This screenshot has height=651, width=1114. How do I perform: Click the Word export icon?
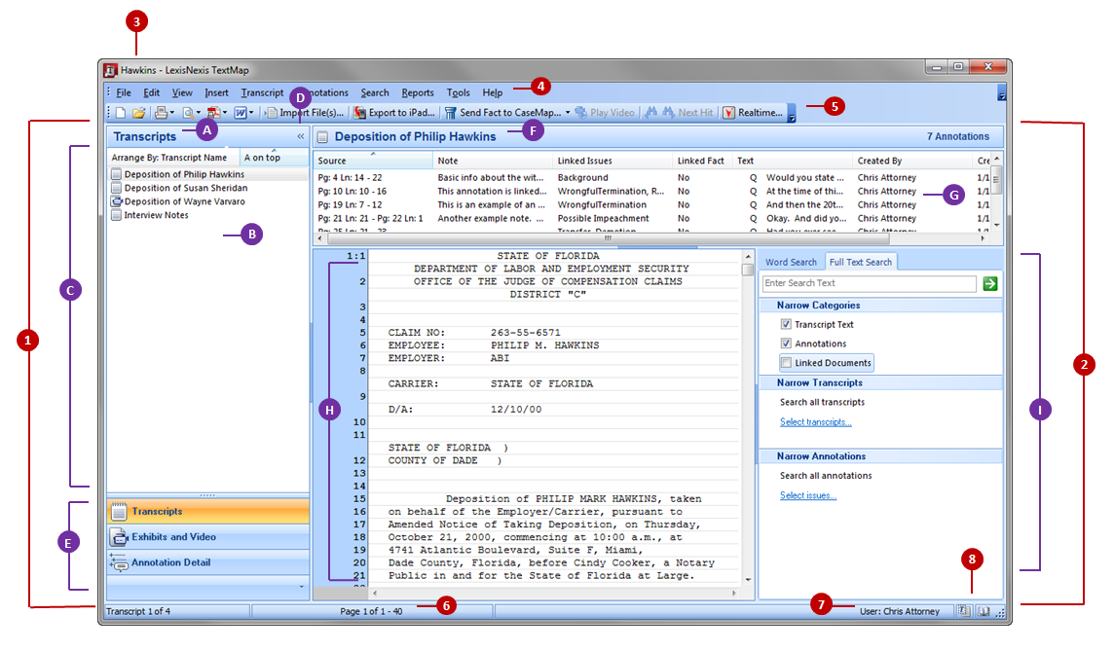[241, 113]
